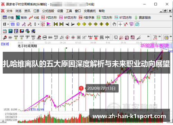Click the red spiral target tool icon
This screenshot has height=125, width=173.
67,38
